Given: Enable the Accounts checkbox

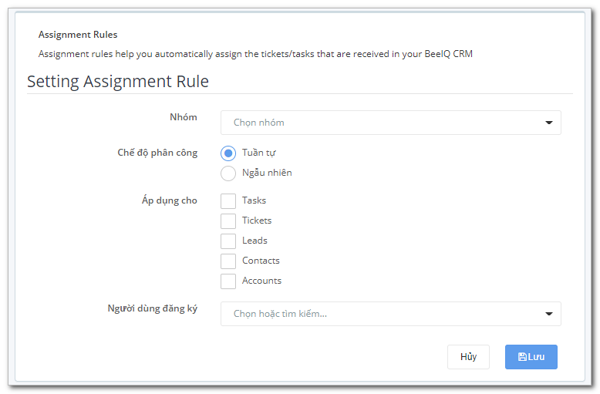Looking at the screenshot, I should [228, 281].
